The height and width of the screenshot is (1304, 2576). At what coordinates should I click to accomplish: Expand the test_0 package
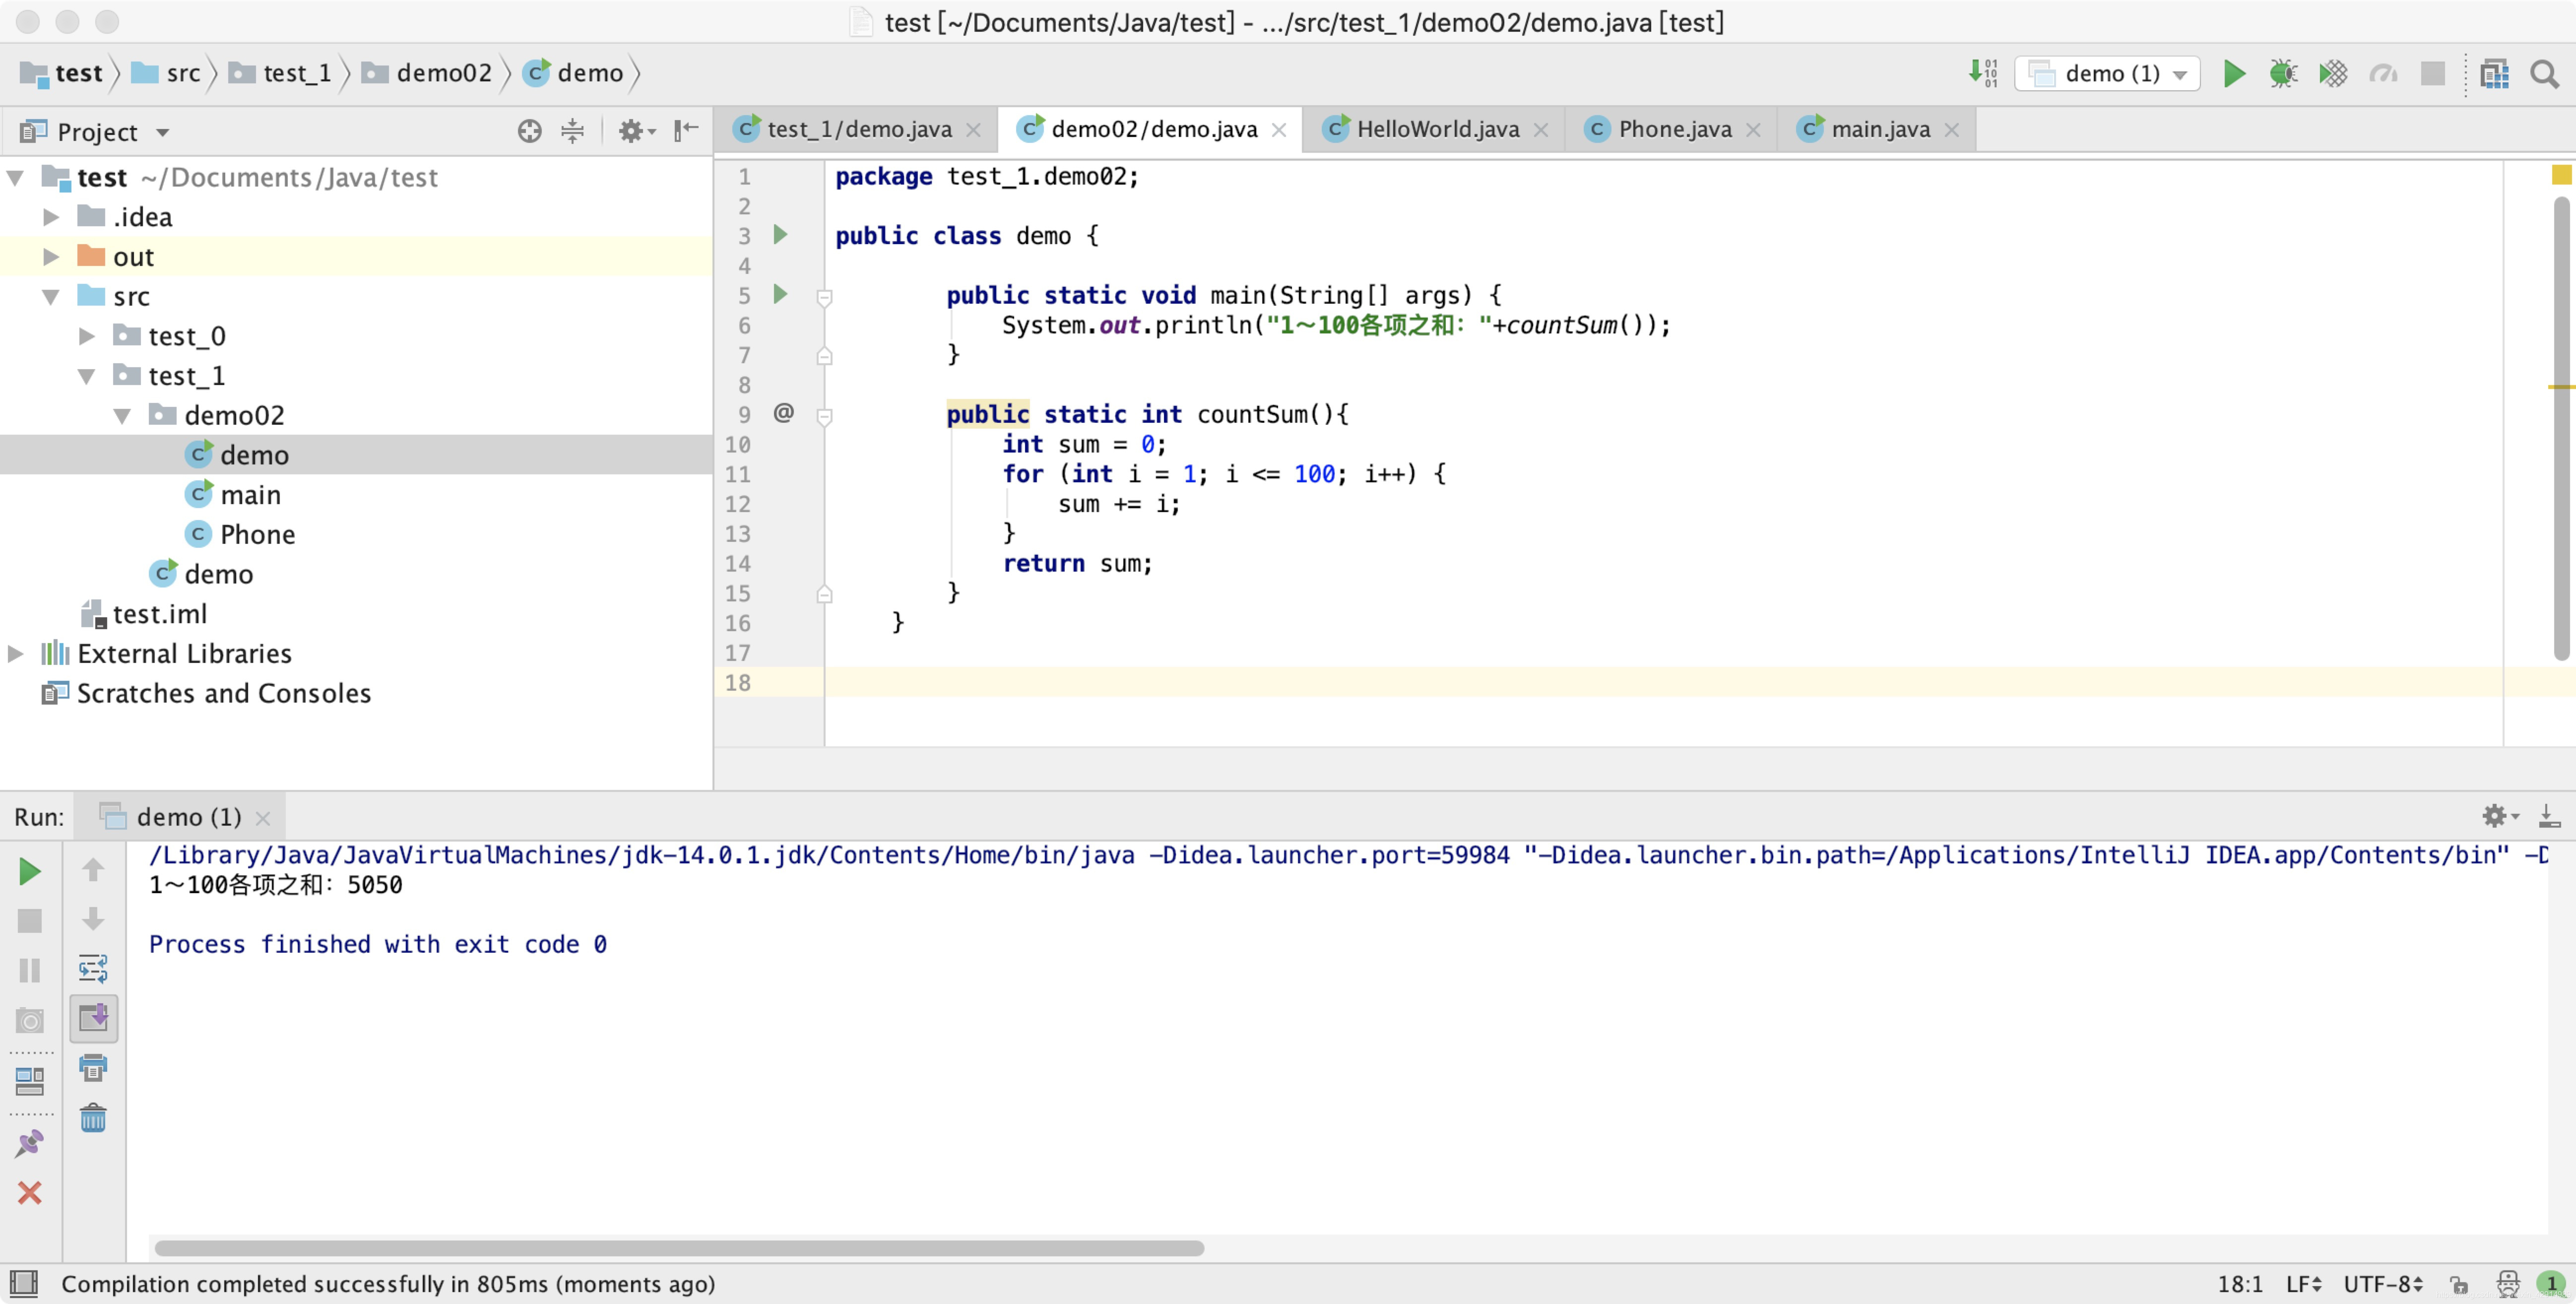point(87,336)
